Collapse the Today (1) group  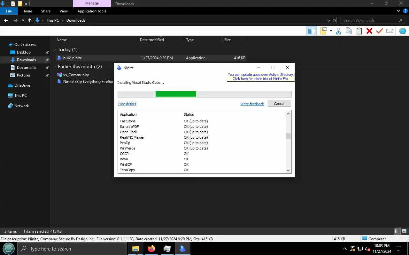pyautogui.click(x=55, y=50)
